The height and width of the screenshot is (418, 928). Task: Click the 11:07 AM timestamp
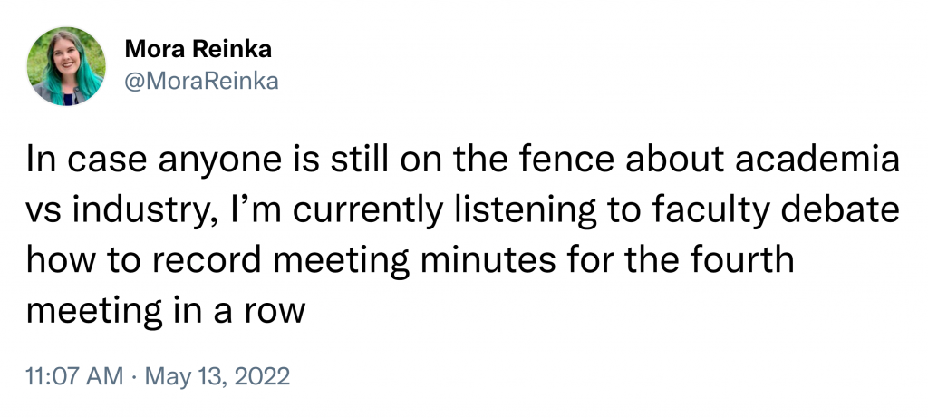click(74, 376)
